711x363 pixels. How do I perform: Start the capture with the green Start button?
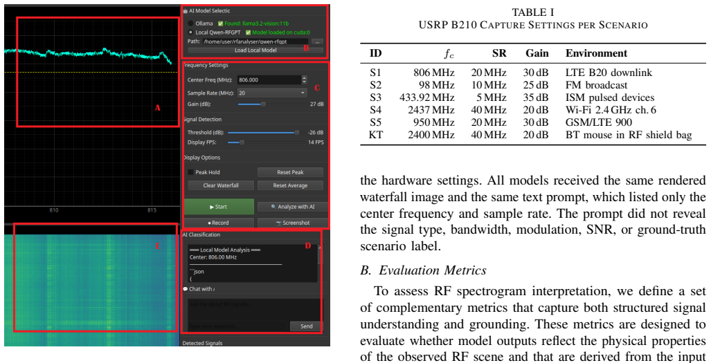219,207
